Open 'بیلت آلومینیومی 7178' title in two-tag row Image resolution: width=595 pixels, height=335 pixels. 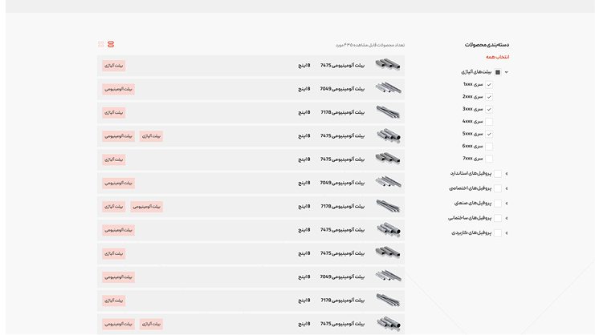(x=342, y=206)
